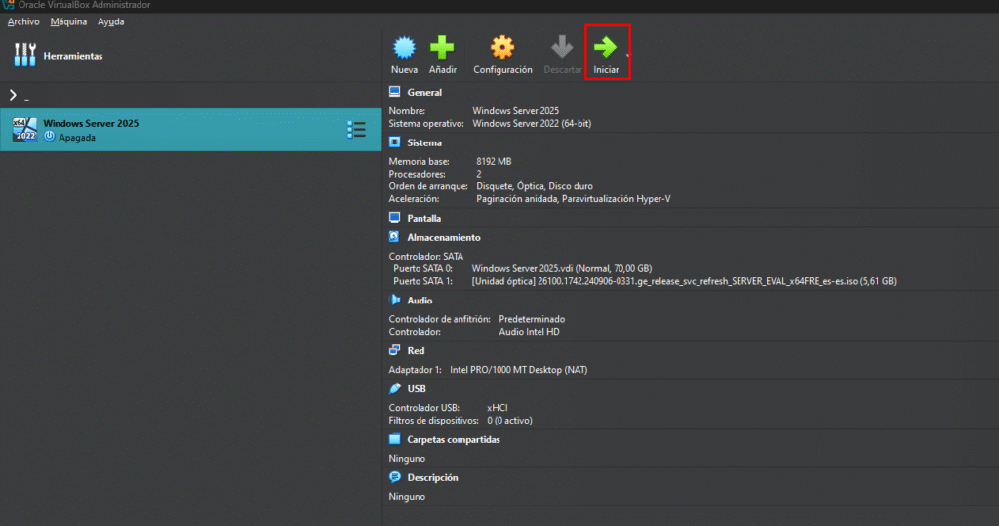
Task: Open the Carpetas compartidas heading
Action: click(454, 440)
